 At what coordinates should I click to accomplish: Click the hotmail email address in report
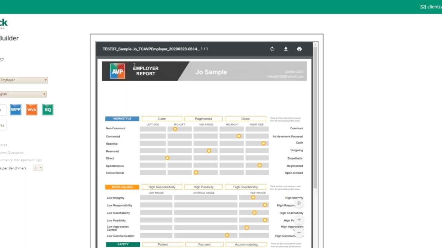(x=285, y=76)
